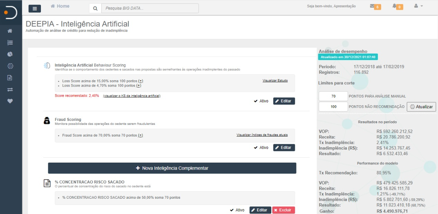Expand the Fraud Score 70,00% rule (+)
Image resolution: width=438 pixels, height=214 pixels.
140,135
